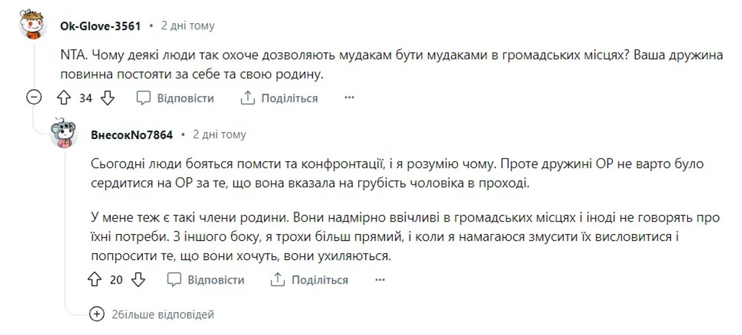Downvote the Ok-Glove-3561 comment

(107, 98)
